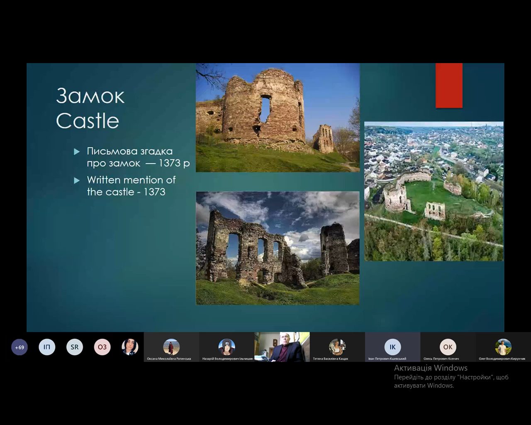The width and height of the screenshot is (531, 425).
Task: Click the 'Written mention of the castle' bullet
Action: (131, 186)
